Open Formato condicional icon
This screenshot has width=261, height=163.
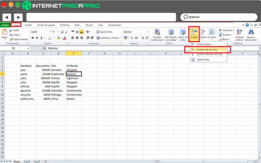[x=157, y=32]
